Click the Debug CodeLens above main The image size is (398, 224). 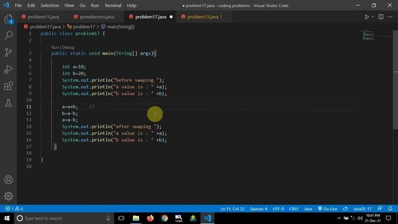68,47
